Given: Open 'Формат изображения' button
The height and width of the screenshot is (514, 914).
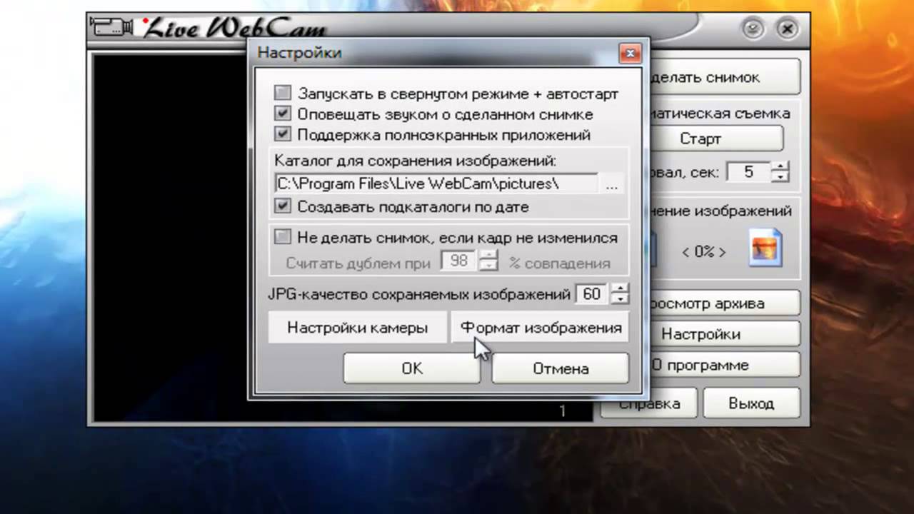Looking at the screenshot, I should click(x=541, y=328).
